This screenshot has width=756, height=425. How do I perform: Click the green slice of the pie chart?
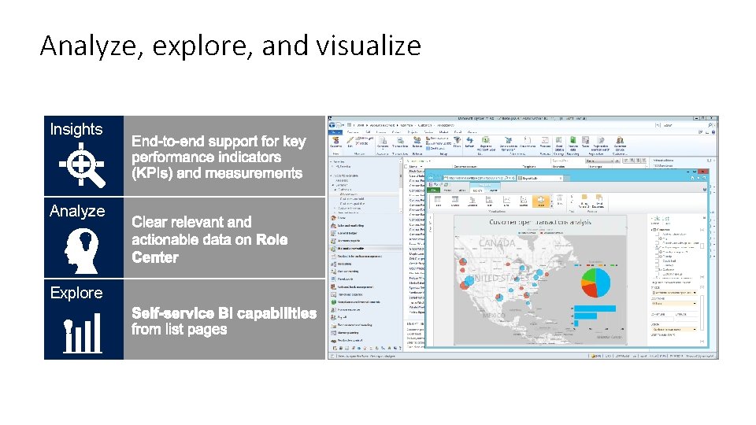(x=588, y=275)
